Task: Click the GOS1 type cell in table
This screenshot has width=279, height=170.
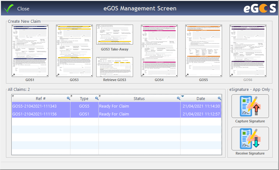Action: [84, 114]
